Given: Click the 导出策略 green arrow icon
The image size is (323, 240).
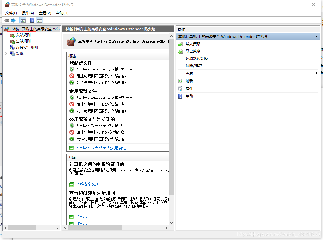Looking at the screenshot, I should click(180, 51).
